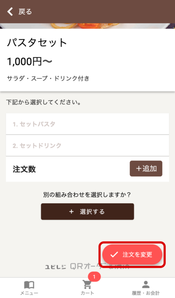This screenshot has height=298, width=175.
Task: Tap the ユビレジ QRオーダー footer logo
Action: click(87, 267)
